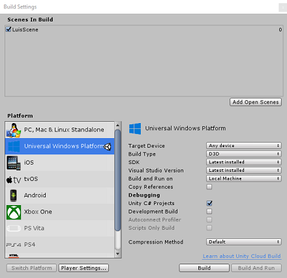Click the large Windows logo in settings header

[135, 128]
